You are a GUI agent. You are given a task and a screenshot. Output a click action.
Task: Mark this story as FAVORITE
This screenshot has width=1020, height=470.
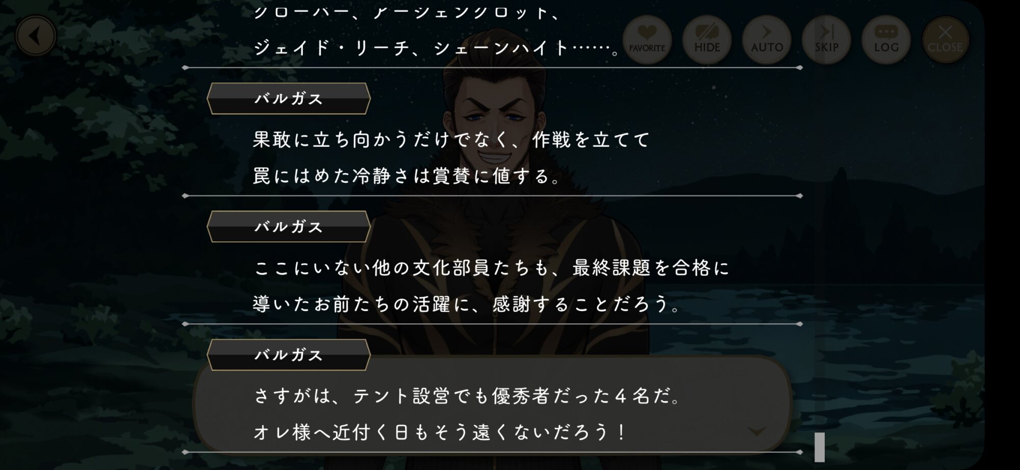pos(647,40)
